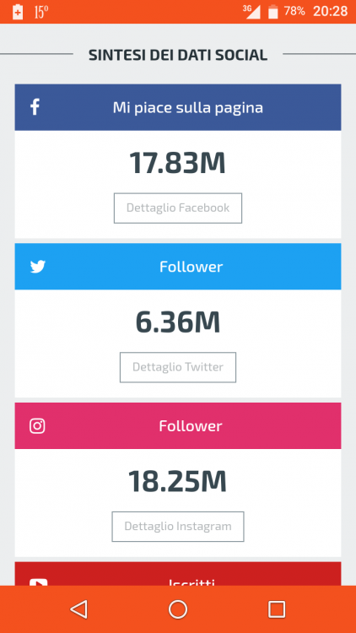Open Dettaglio Instagram button
The height and width of the screenshot is (633, 356).
pos(178,527)
